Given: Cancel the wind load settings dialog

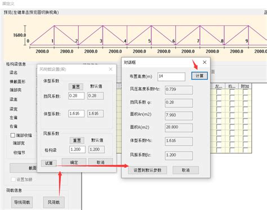Looking at the screenshot, I should point(100,163).
